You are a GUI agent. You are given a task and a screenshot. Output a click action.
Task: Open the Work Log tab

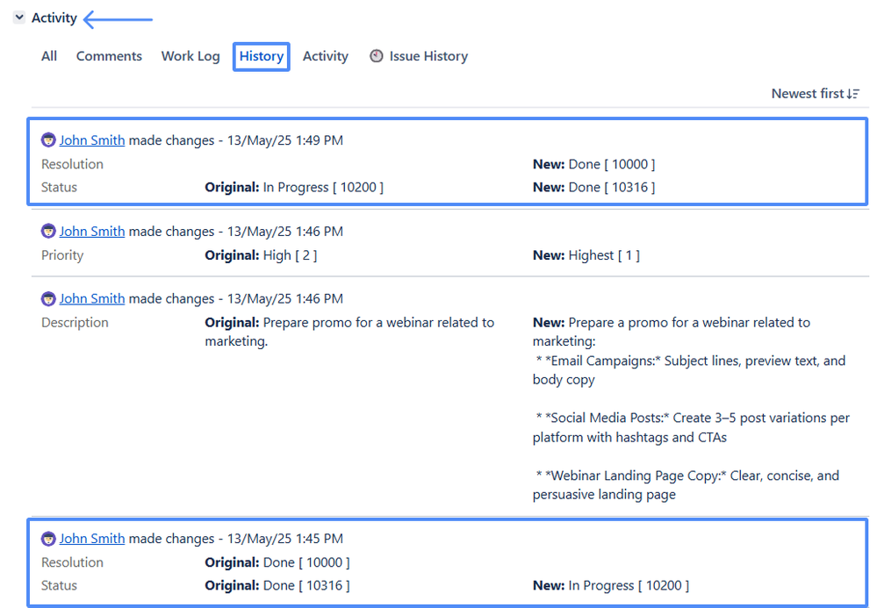[190, 55]
